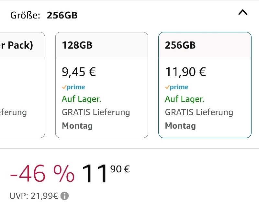
Task: Click GRATIS Lieferung in the 256GB card
Action: pyautogui.click(x=199, y=112)
